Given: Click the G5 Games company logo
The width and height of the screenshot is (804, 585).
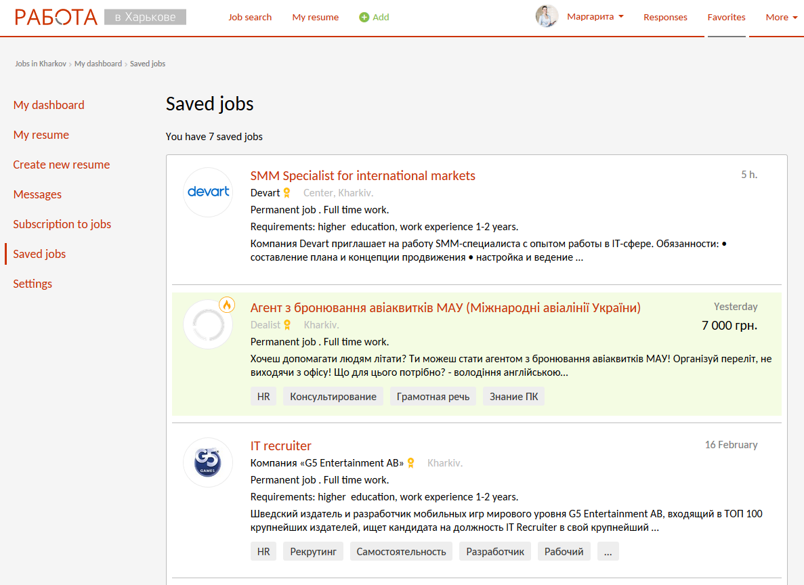Looking at the screenshot, I should click(208, 462).
